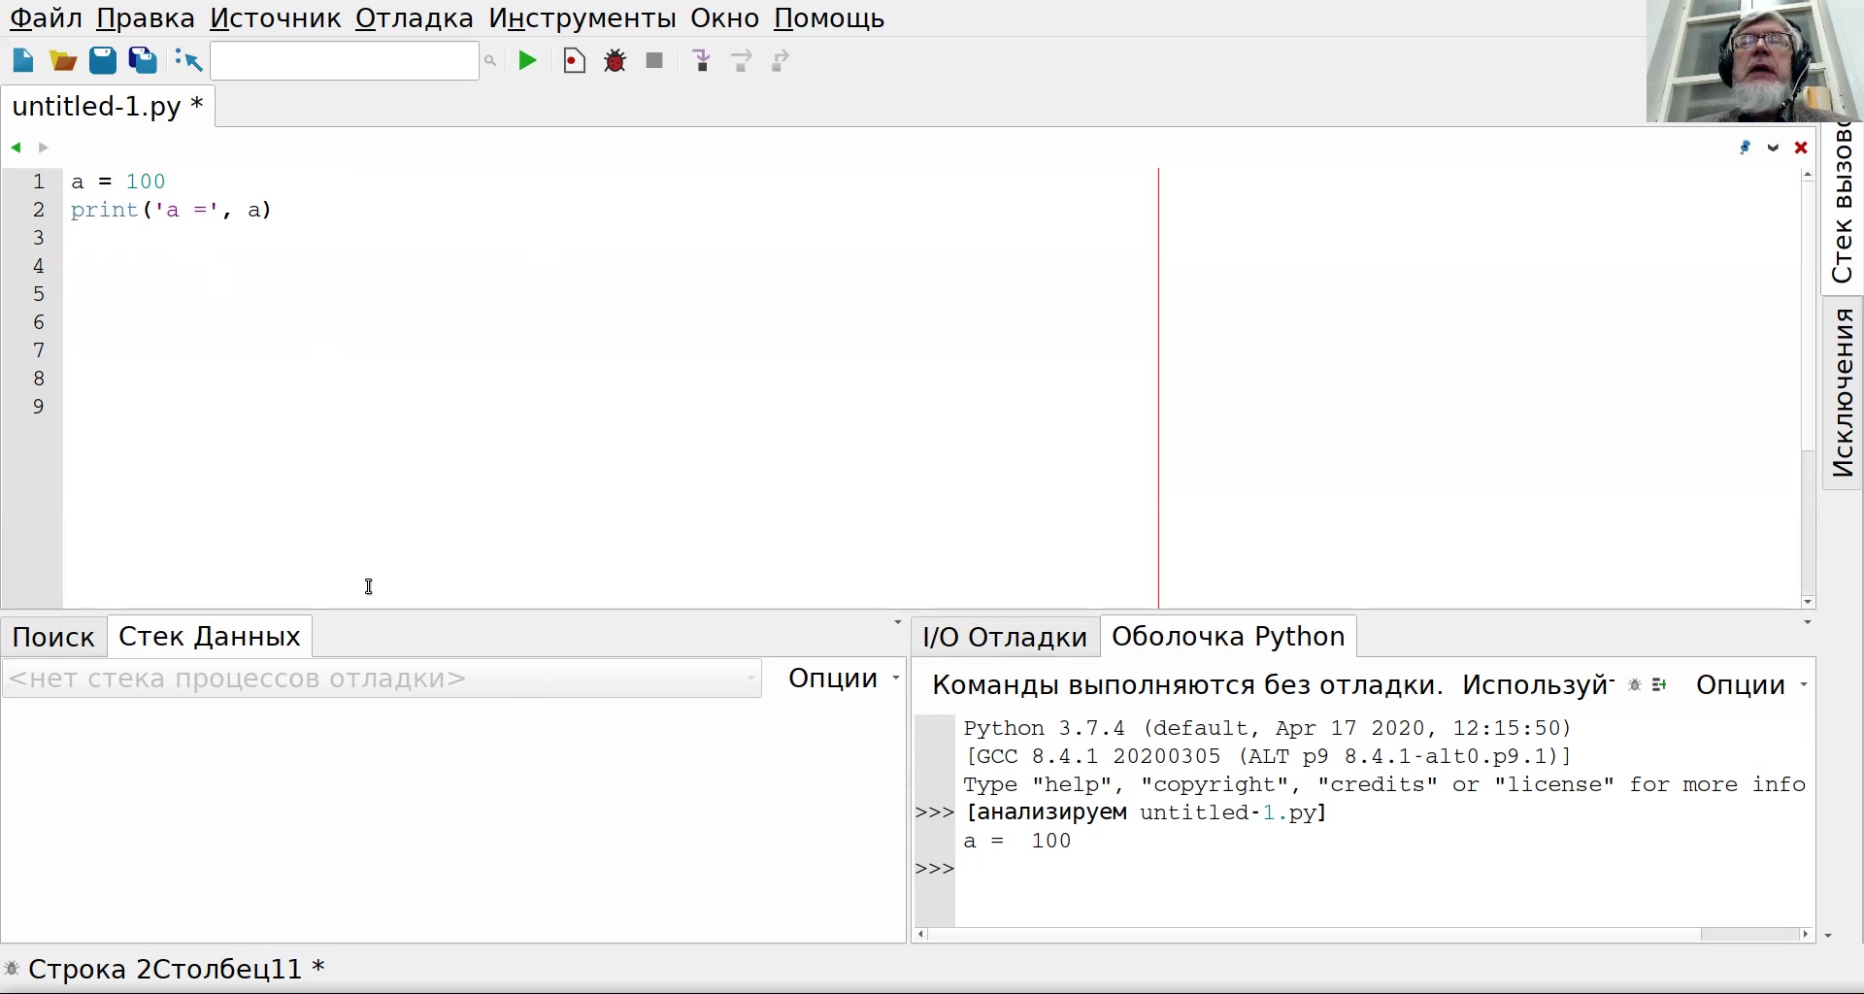Switch to the Стек Данных tab
1864x994 pixels.
pos(210,637)
